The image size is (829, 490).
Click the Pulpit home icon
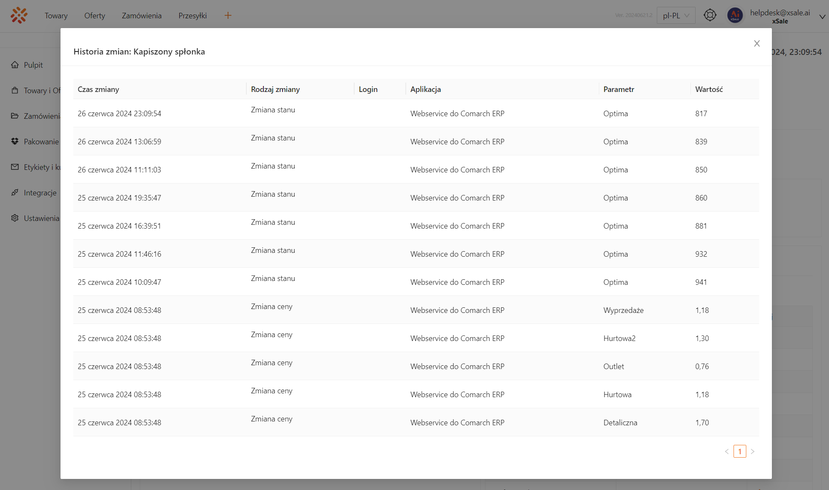(x=15, y=65)
